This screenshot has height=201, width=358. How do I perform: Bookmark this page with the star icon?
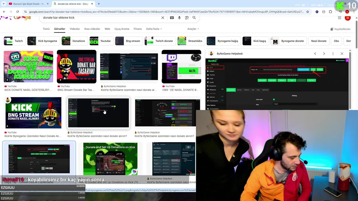click(308, 12)
